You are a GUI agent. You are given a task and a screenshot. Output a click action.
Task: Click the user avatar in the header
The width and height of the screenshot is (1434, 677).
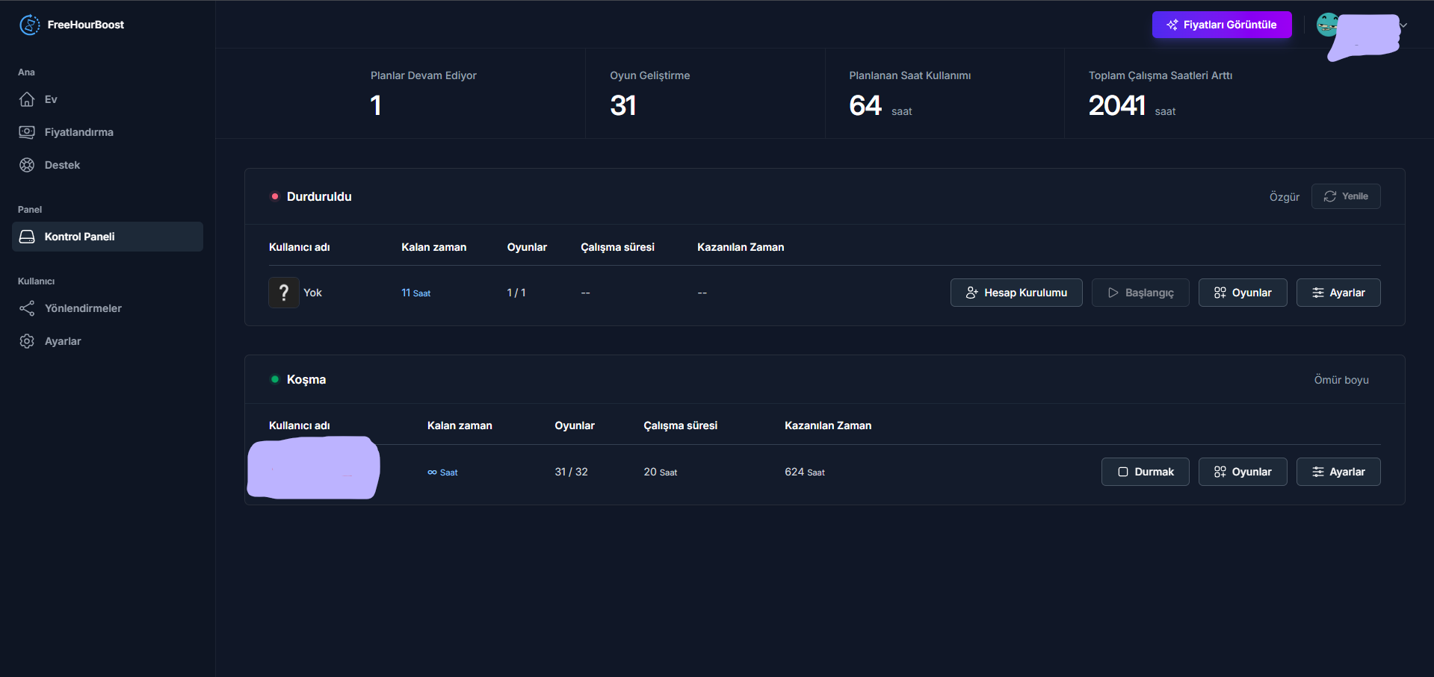[x=1327, y=25]
